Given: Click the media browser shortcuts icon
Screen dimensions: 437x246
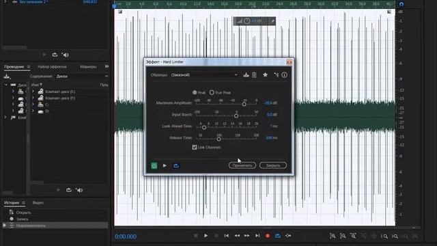Looking at the screenshot, I should 7,76.
